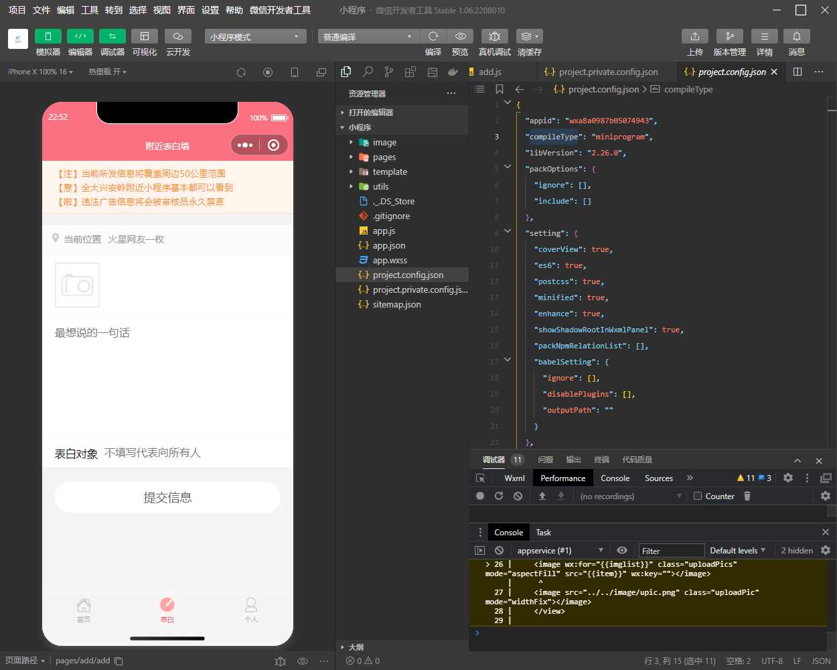
Task: Open the 微信开发者工具 menu
Action: coord(280,10)
